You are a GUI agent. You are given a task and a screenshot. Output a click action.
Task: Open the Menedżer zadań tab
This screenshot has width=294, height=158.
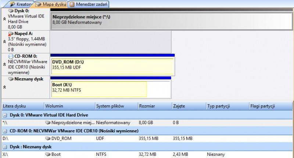[x=89, y=4]
